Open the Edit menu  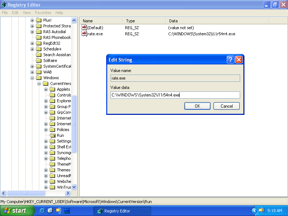(x=15, y=13)
